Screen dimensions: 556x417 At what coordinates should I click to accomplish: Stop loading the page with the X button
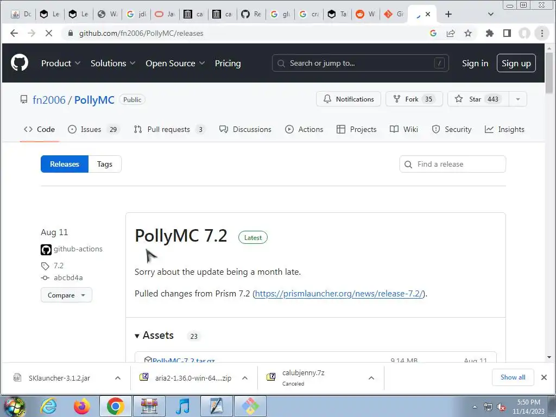tap(49, 33)
